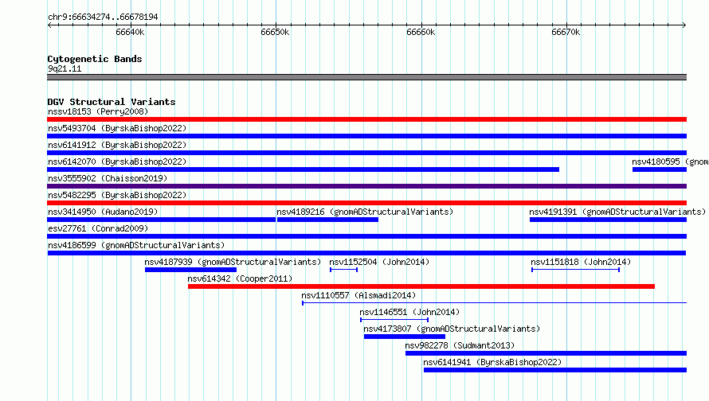Image resolution: width=709 pixels, height=401 pixels.
Task: Open nsv6141941 (ByrskaBishop2022) label
Action: point(492,362)
